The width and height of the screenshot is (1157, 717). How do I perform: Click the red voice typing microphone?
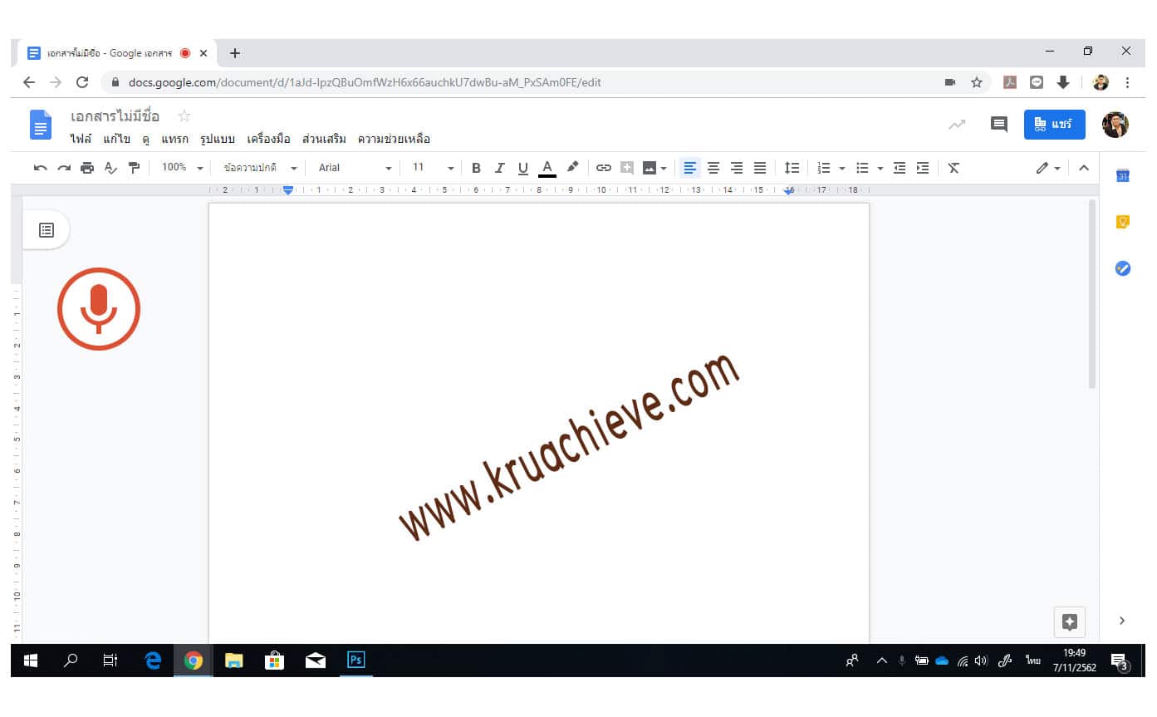(x=98, y=309)
